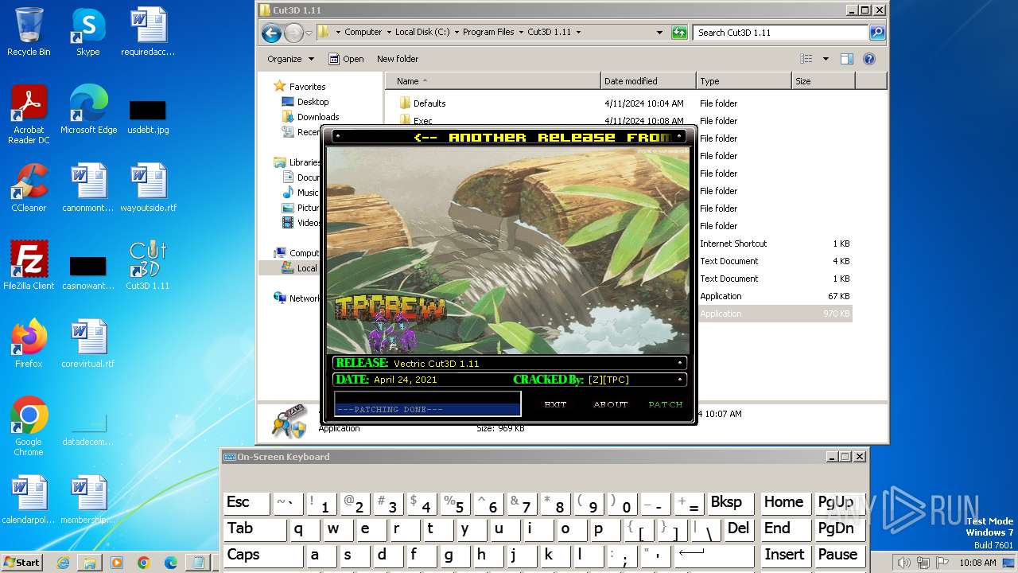Click the taskbar Chrome icon
This screenshot has width=1018, height=573.
point(143,563)
